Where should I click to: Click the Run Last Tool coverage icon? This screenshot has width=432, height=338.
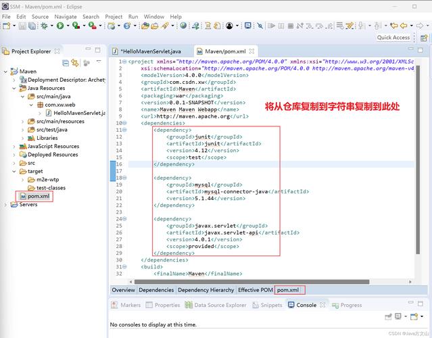tap(76, 26)
